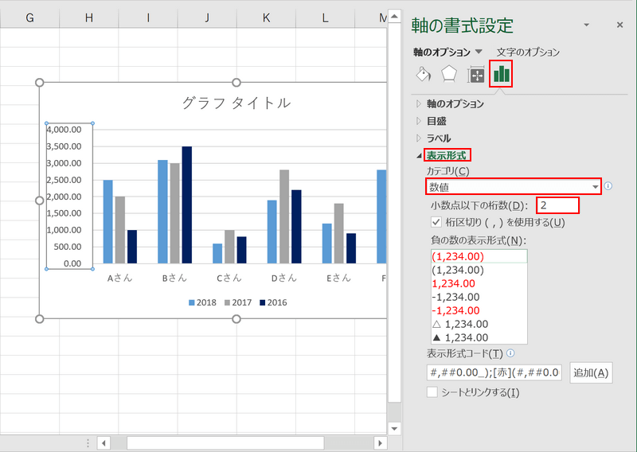Switch to the 文字のオプション tab
The image size is (637, 452).
528,53
